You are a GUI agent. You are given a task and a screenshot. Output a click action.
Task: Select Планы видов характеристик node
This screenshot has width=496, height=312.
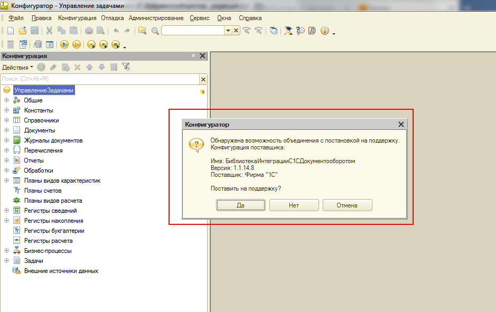tap(62, 181)
